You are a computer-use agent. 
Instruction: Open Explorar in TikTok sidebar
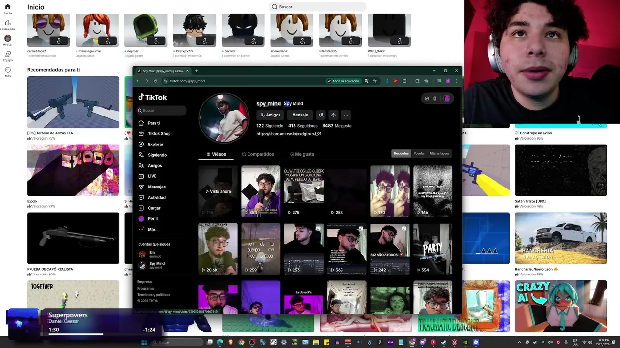[x=151, y=145]
